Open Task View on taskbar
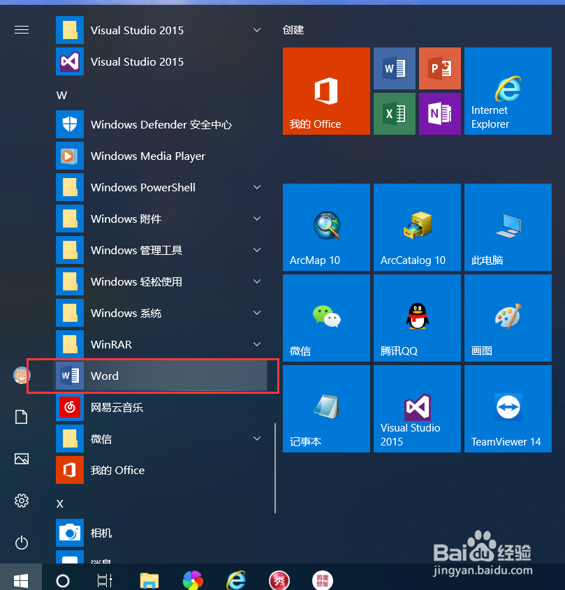The image size is (565, 590). pyautogui.click(x=105, y=581)
